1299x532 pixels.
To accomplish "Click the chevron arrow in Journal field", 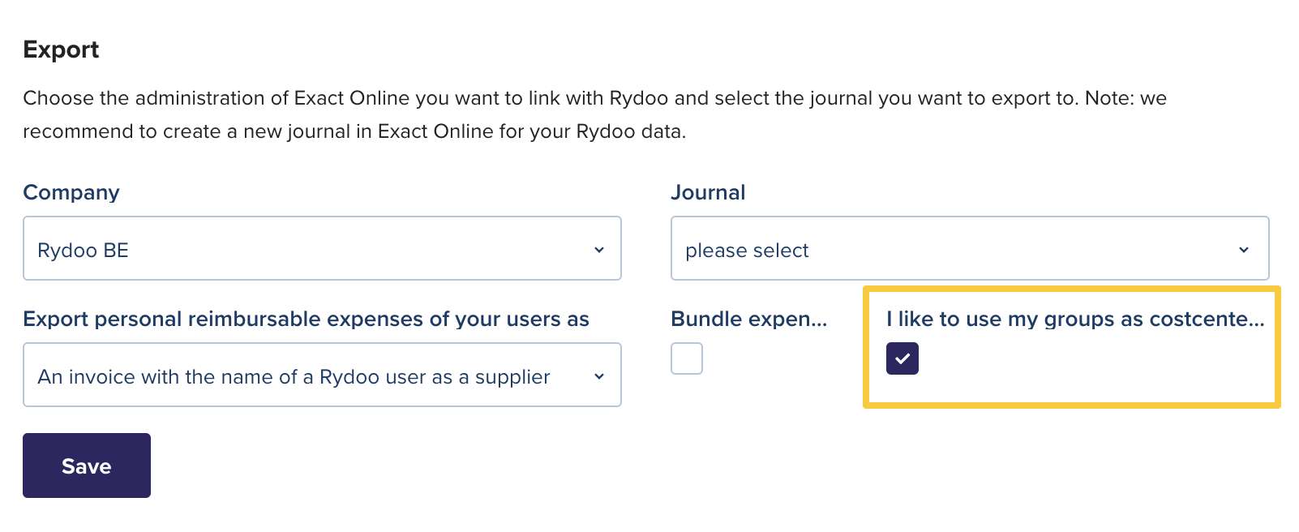I will tap(1244, 250).
